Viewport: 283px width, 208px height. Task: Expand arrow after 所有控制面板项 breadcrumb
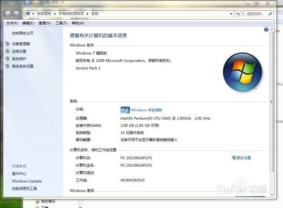[88, 14]
